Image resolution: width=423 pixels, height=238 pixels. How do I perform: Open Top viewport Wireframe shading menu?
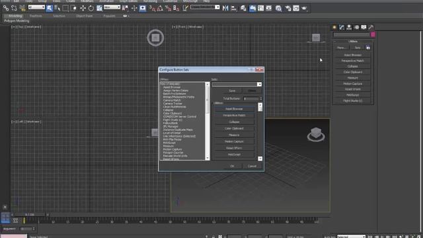click(33, 26)
